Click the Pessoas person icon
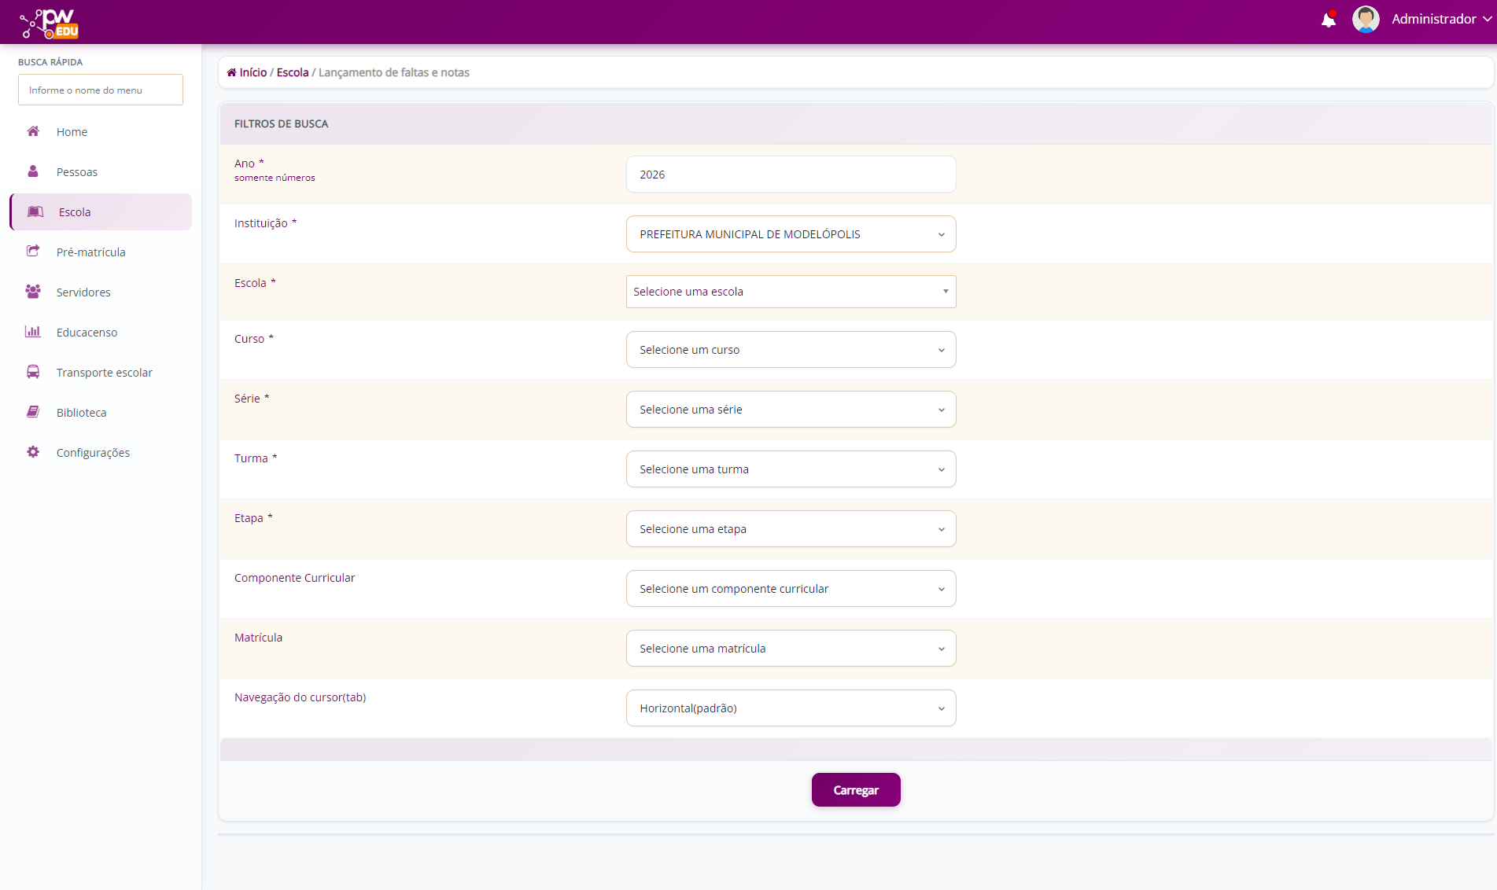The width and height of the screenshot is (1497, 890). point(33,171)
